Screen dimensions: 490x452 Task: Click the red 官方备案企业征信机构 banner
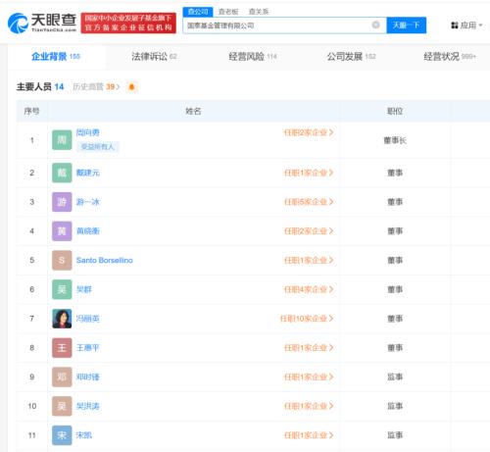128,23
